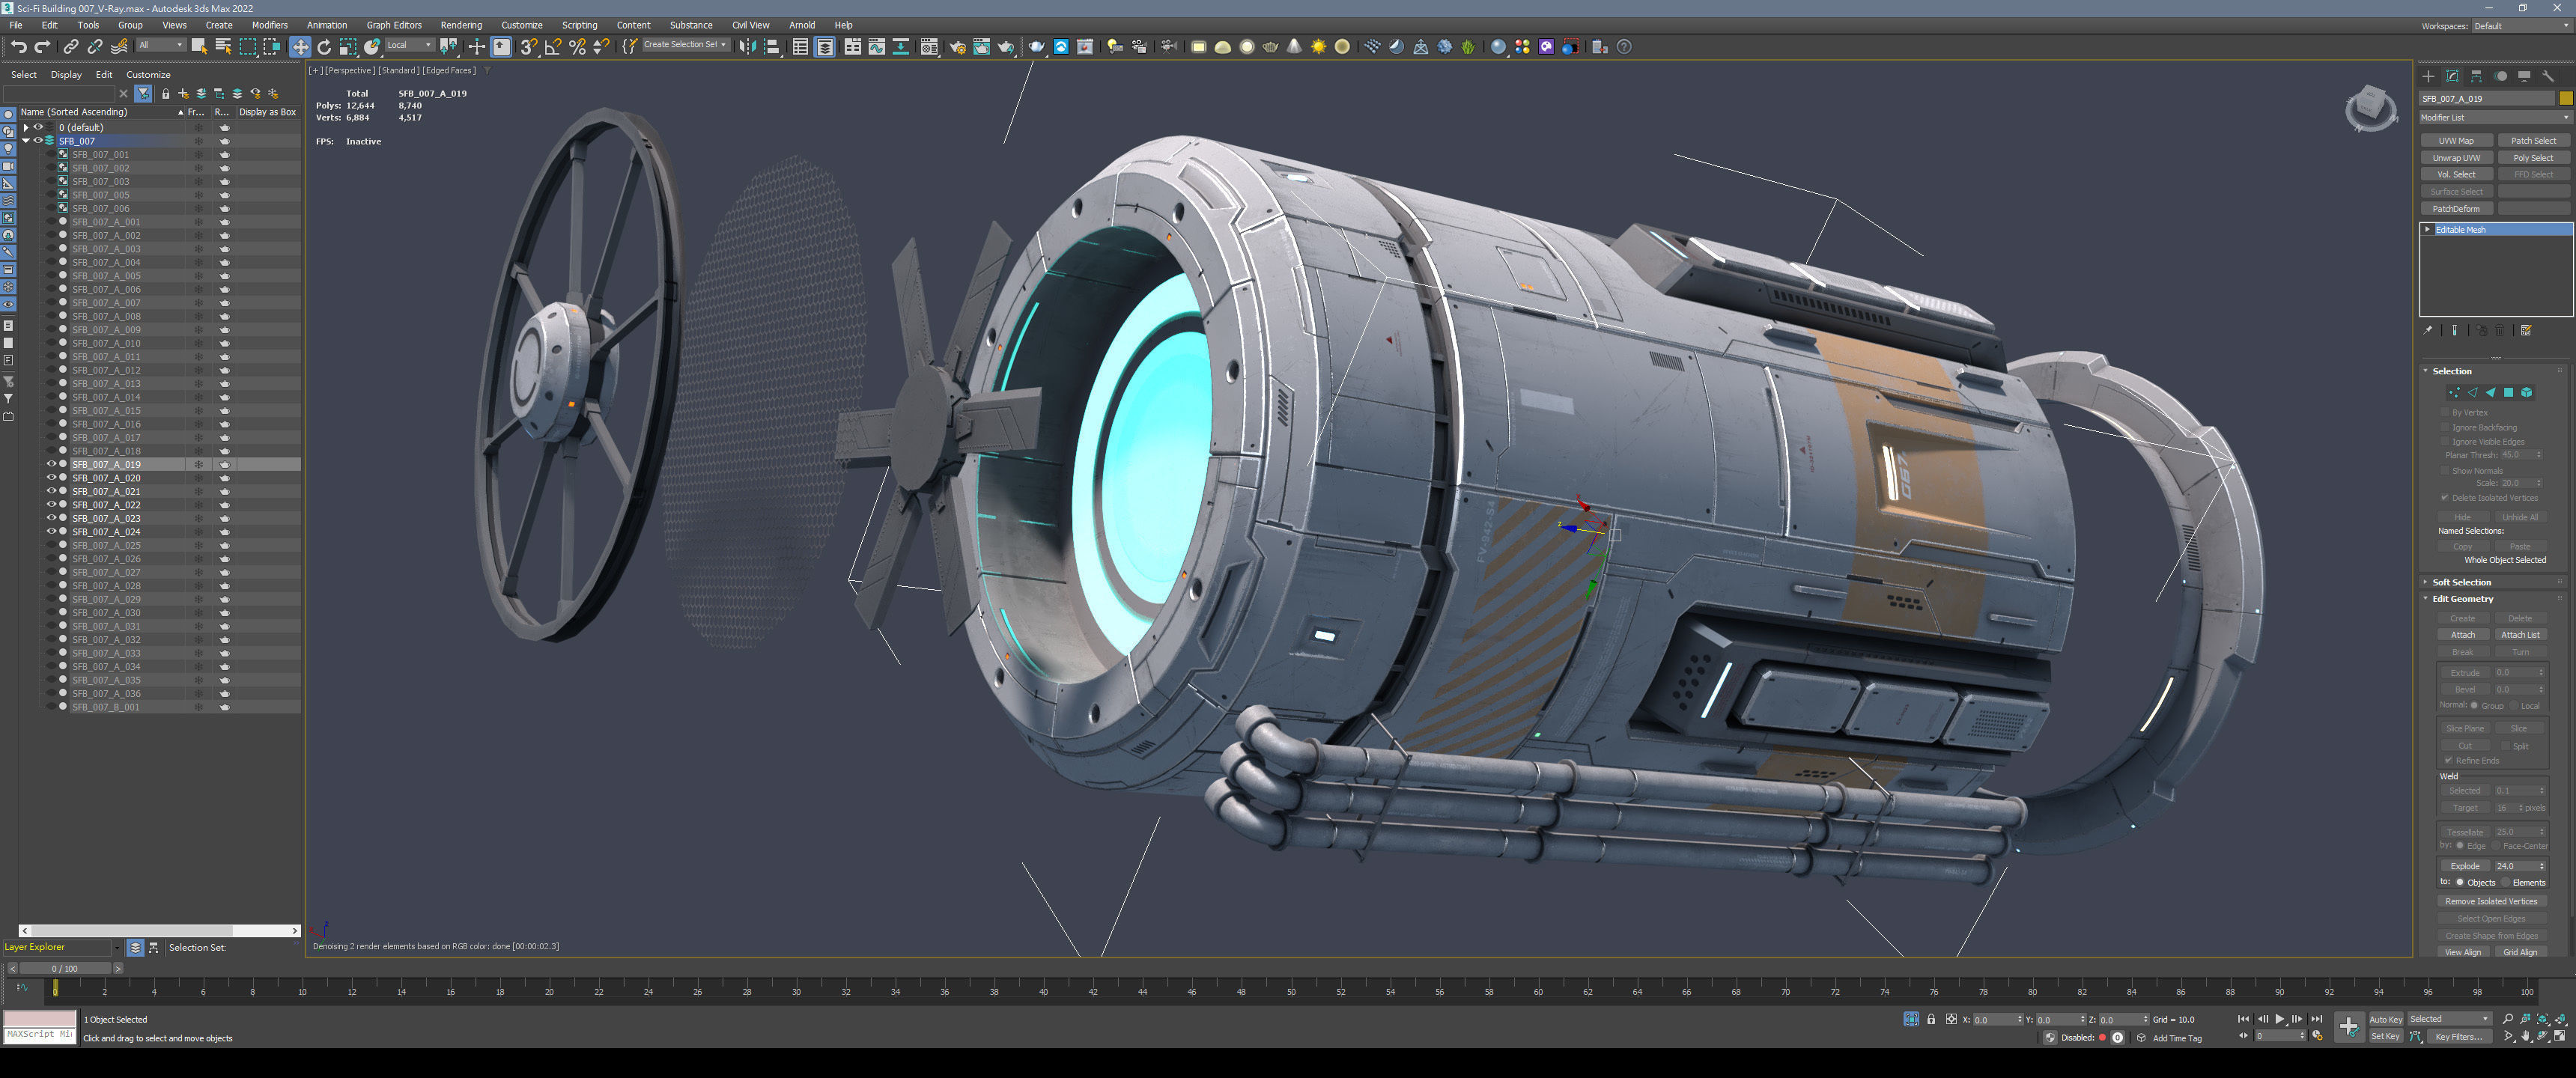Screen dimensions: 2576x1078
Task: Click Remove Isolated Vertices button
Action: coord(2491,902)
